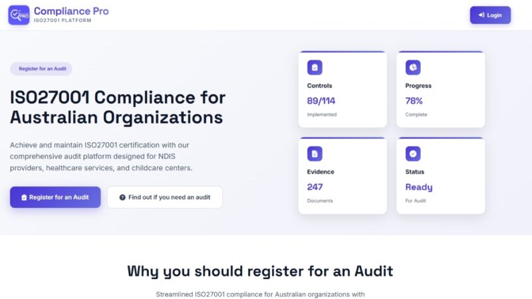
Task: Click the question mark icon beside Find out
Action: 122,197
